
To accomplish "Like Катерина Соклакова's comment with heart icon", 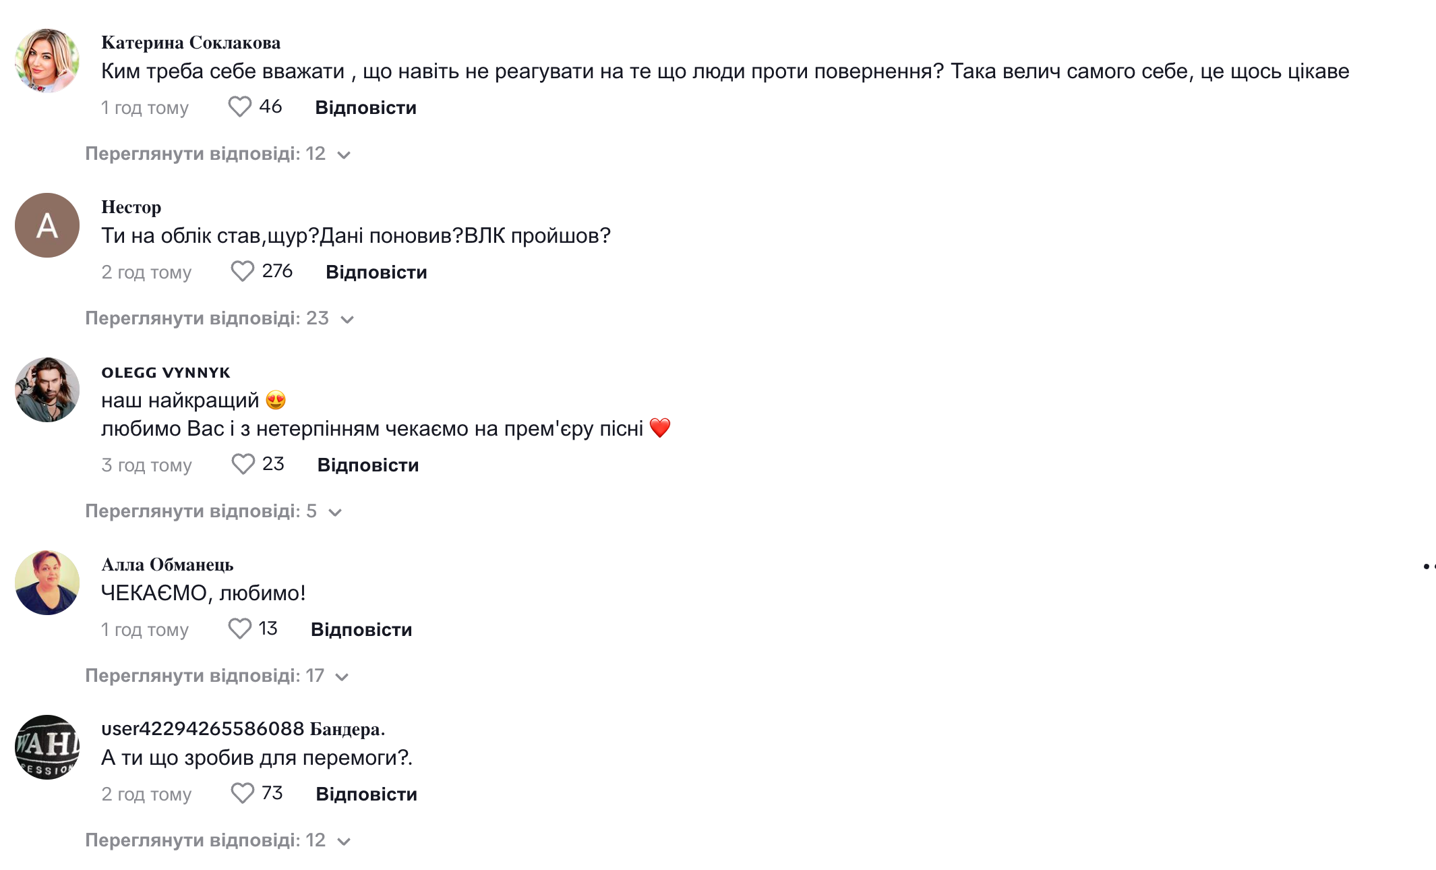I will pyautogui.click(x=239, y=107).
